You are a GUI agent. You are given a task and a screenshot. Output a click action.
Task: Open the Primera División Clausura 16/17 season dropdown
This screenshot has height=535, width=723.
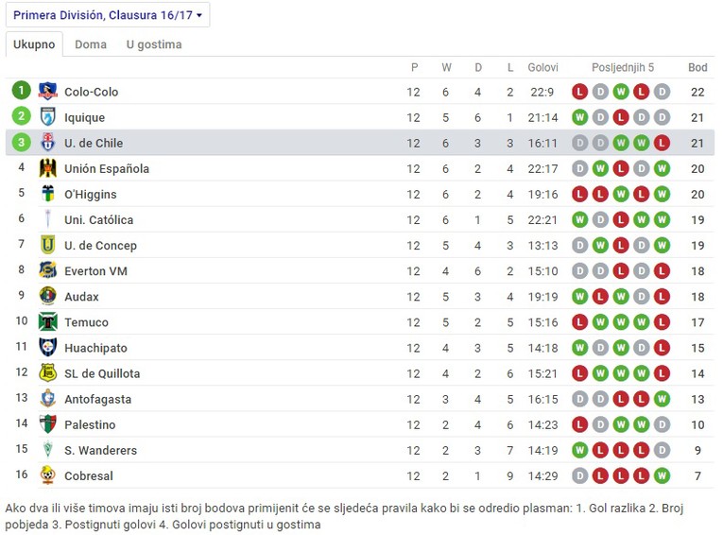[x=108, y=15]
